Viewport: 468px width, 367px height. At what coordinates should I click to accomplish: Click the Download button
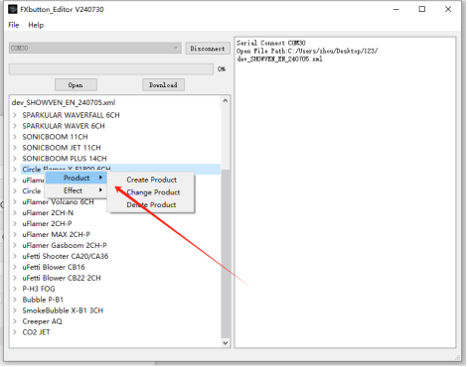163,85
